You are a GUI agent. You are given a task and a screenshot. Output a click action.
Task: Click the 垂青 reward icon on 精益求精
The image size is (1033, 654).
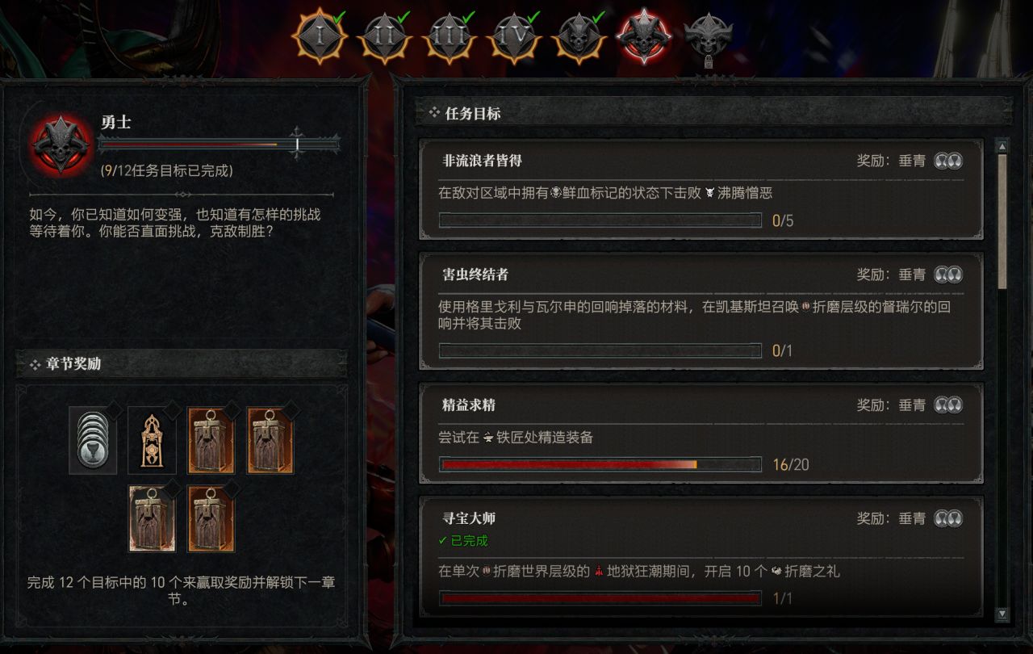(948, 405)
